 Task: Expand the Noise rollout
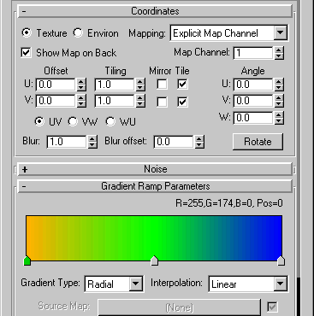click(155, 169)
